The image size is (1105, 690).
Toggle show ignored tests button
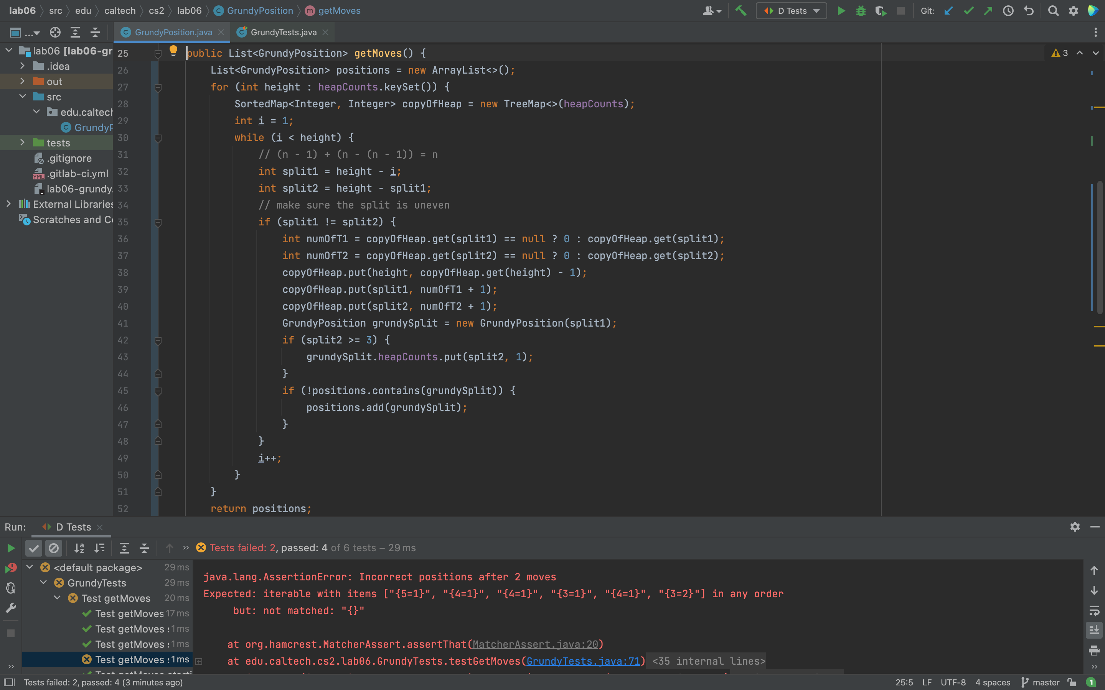[x=54, y=548]
